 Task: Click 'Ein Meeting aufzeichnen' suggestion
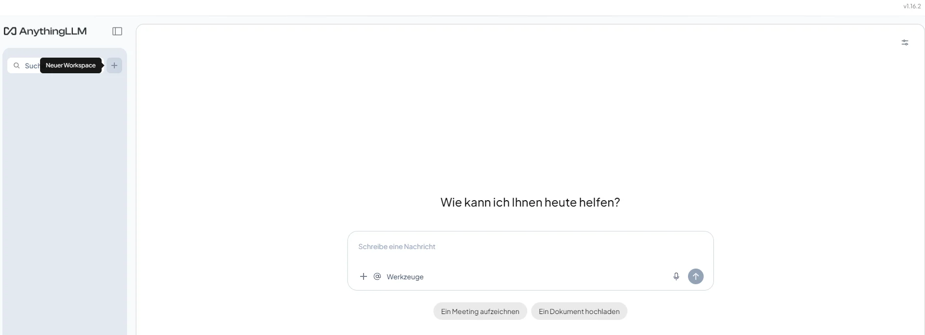480,311
